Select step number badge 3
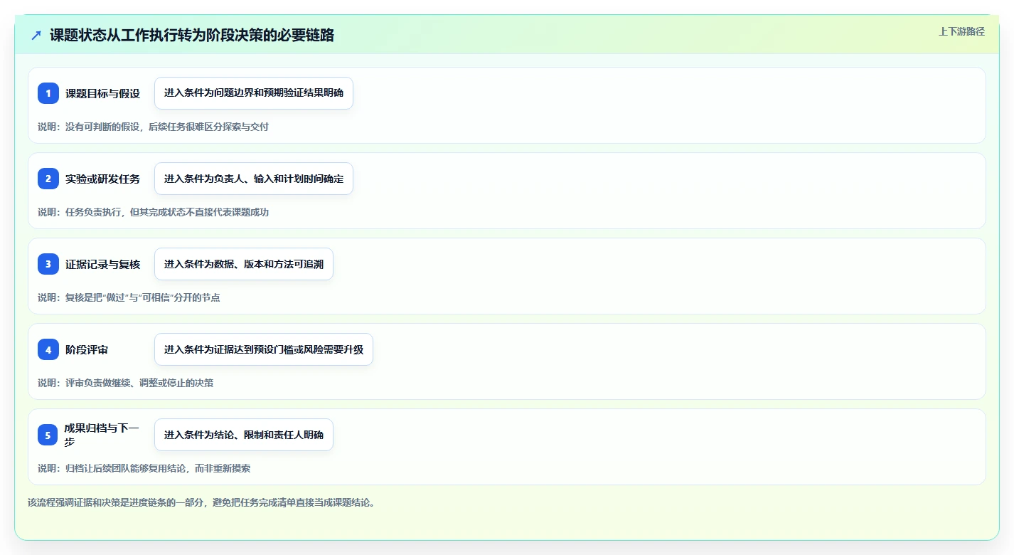Screen dimensions: 1014x555 coord(48,264)
